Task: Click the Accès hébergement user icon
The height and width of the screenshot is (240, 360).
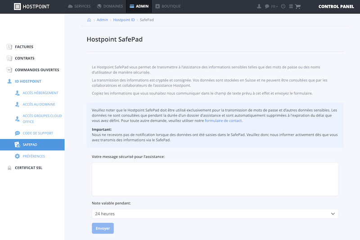Action: pos(17,93)
